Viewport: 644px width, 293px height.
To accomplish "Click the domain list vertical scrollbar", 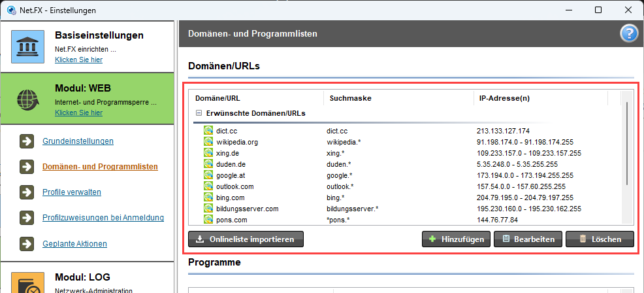I will [627, 143].
